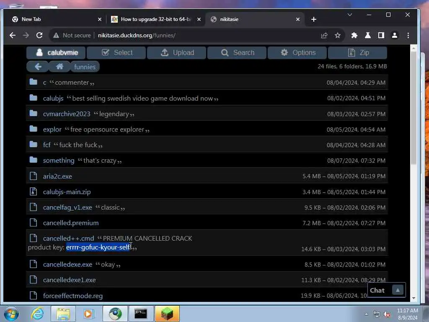This screenshot has height=322, width=429.
Task: Click the back arrow breadcrumb button
Action: coord(38,67)
